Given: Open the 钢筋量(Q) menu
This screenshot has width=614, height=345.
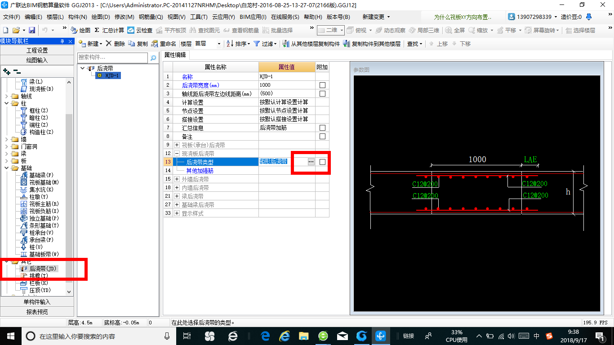Looking at the screenshot, I should point(151,17).
